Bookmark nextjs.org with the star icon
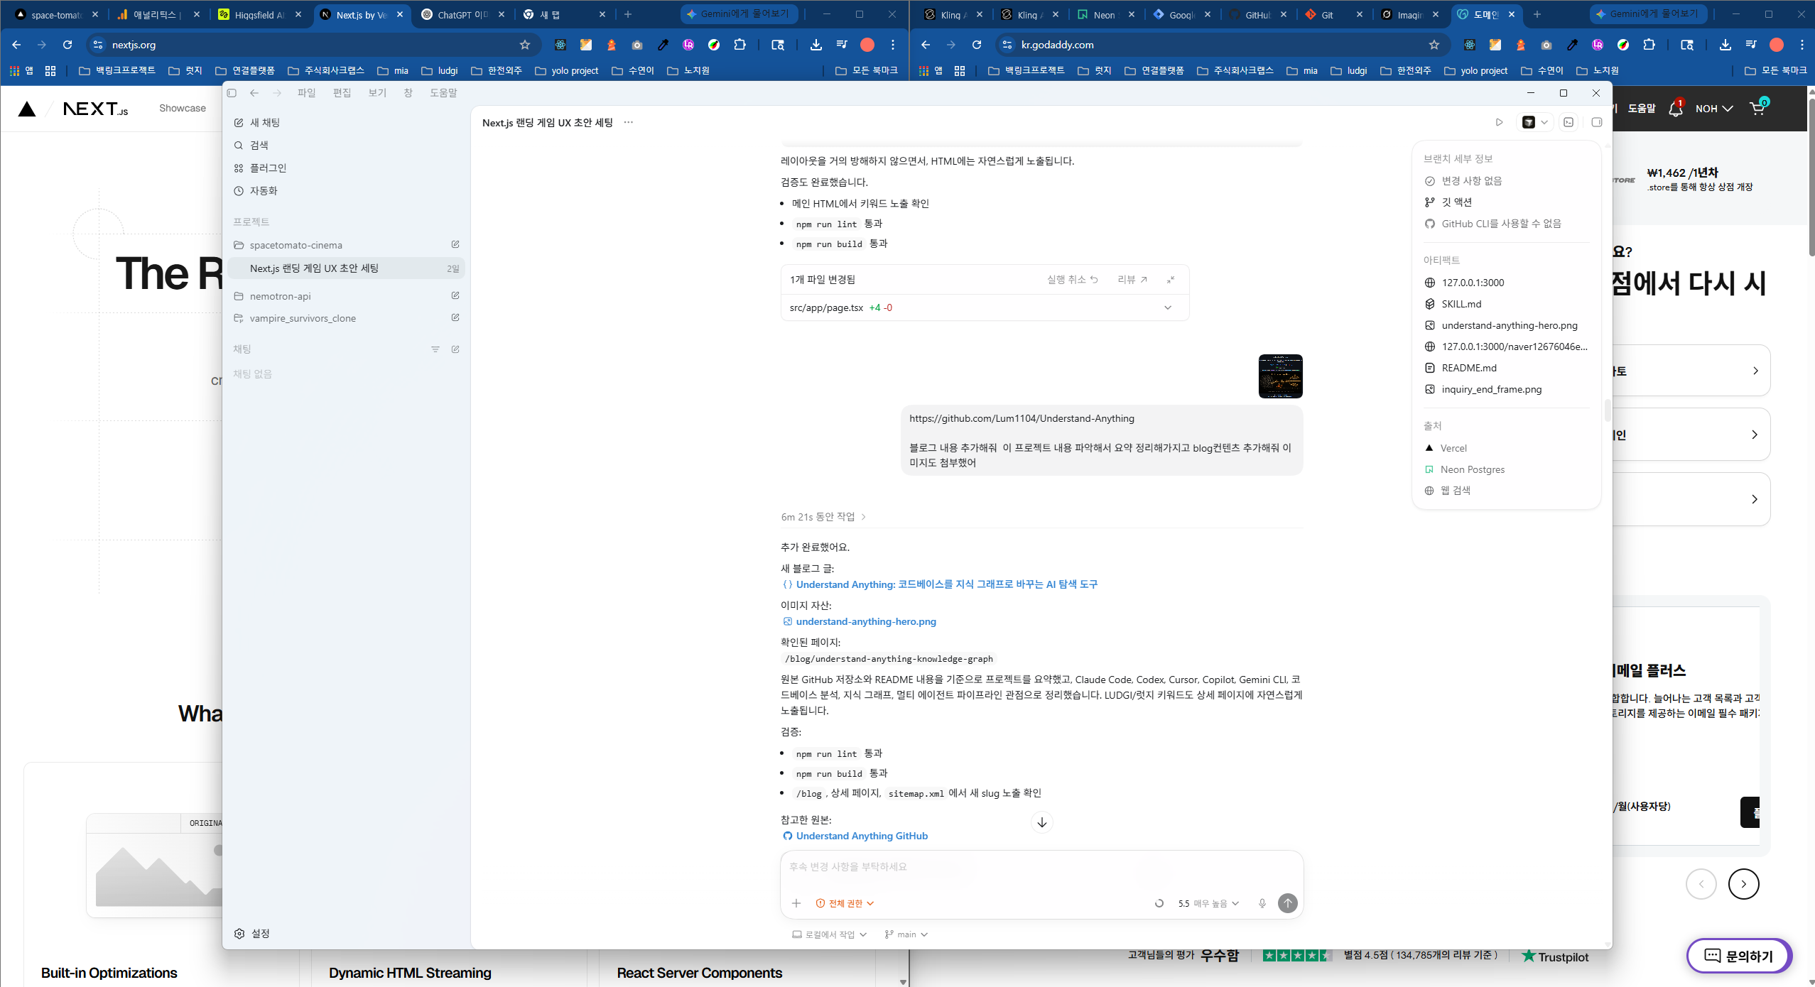1815x987 pixels. (525, 45)
